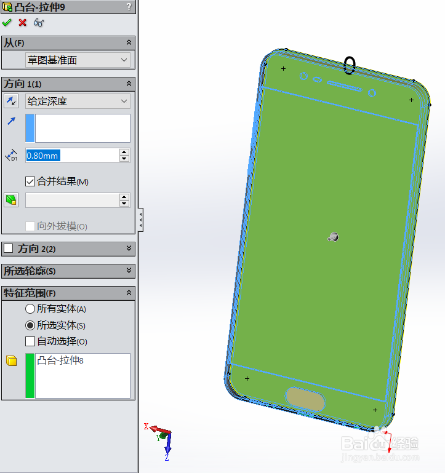Click the D1 depth dimension icon

pos(11,155)
